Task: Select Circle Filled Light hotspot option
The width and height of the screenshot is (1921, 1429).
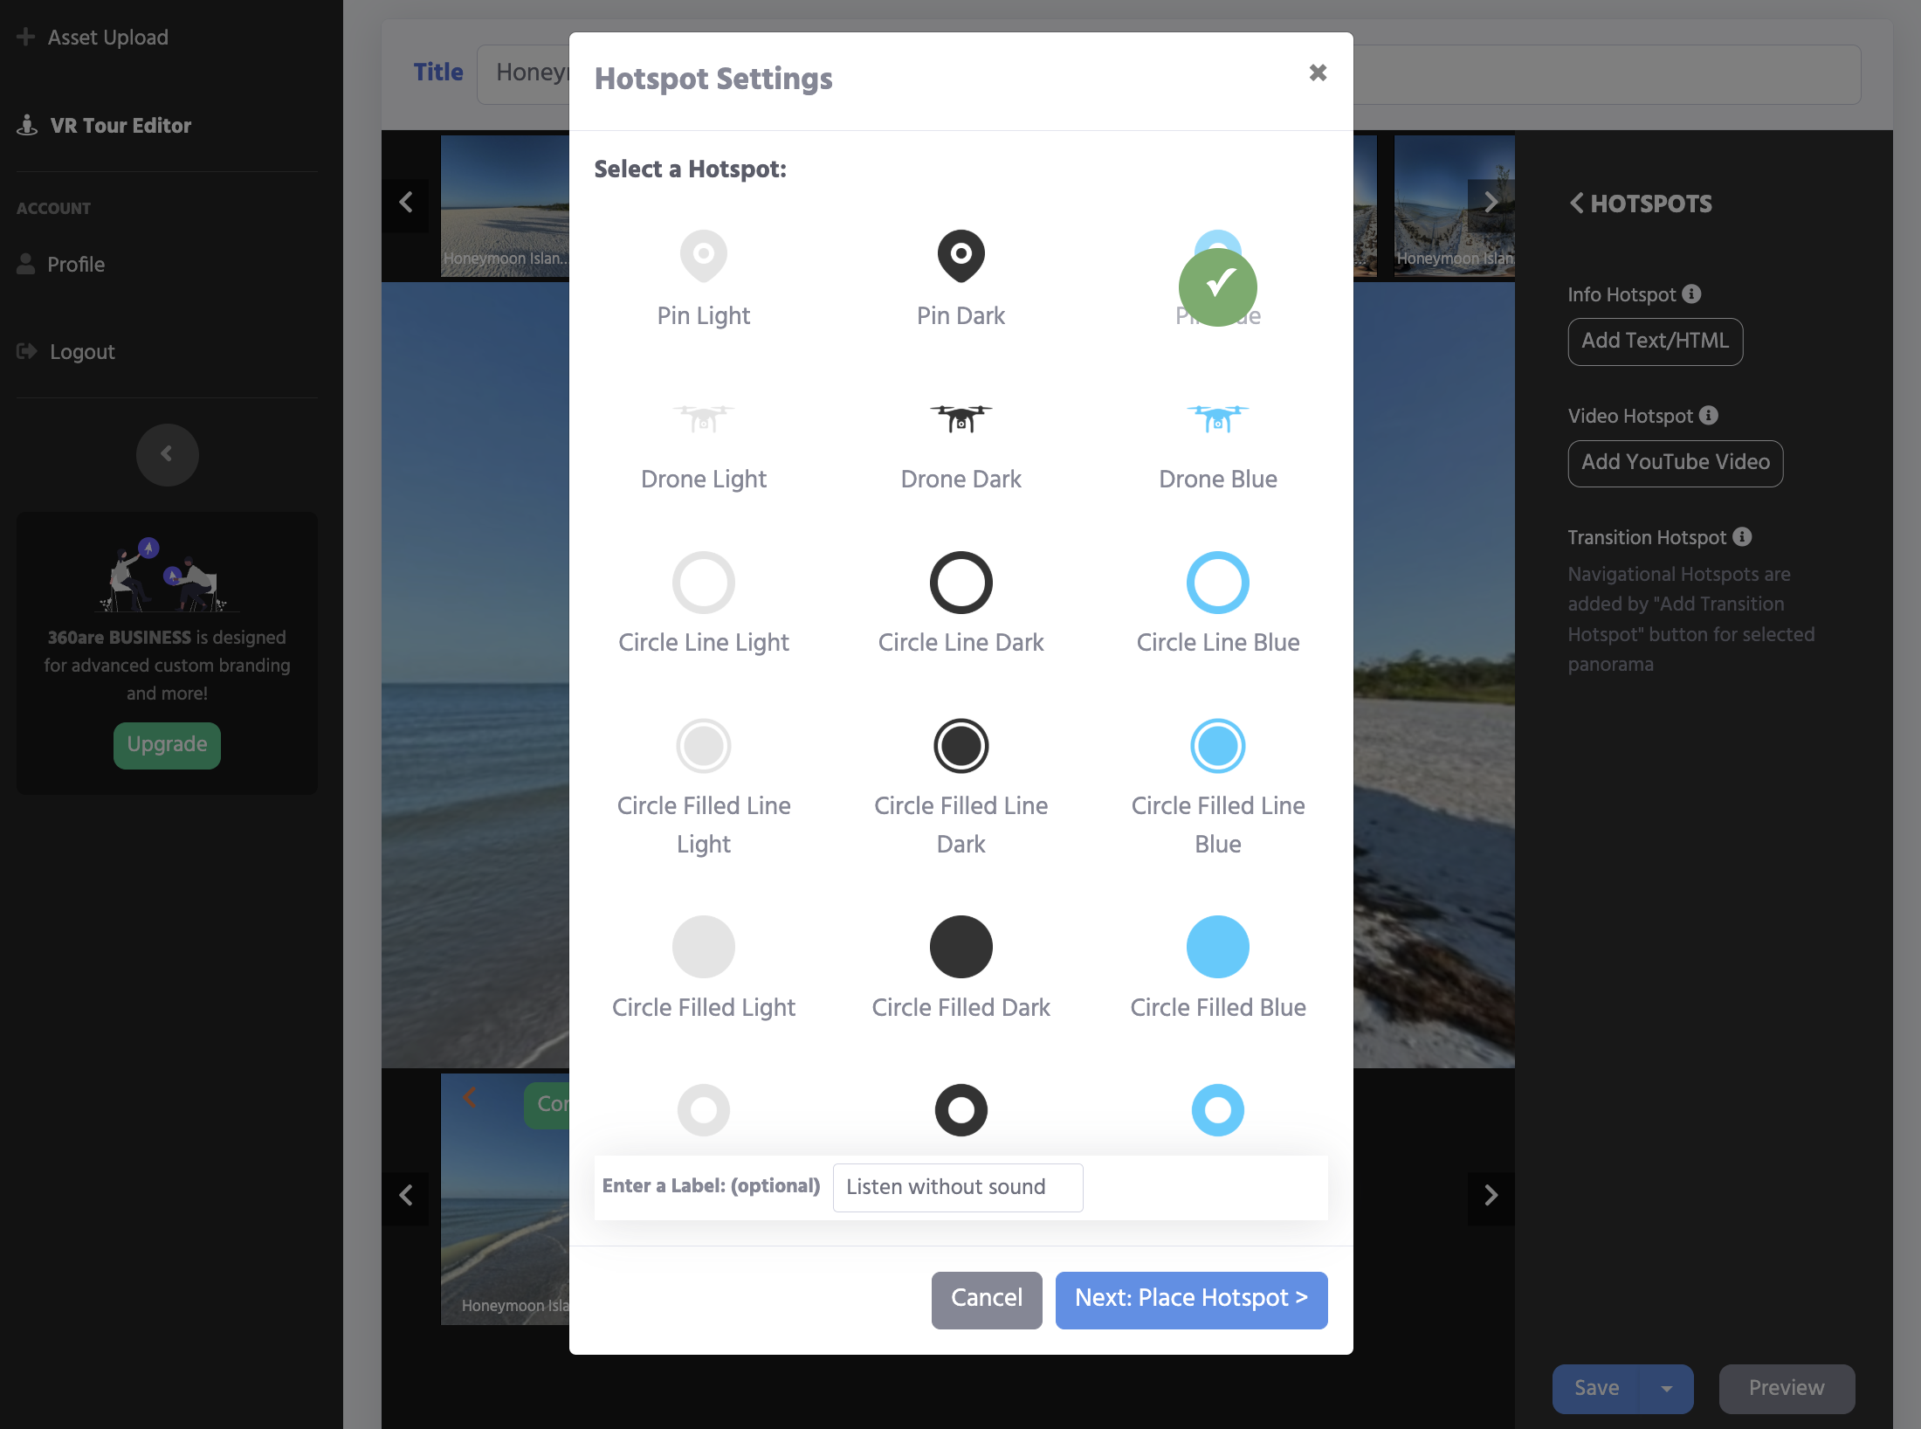Action: (x=704, y=947)
